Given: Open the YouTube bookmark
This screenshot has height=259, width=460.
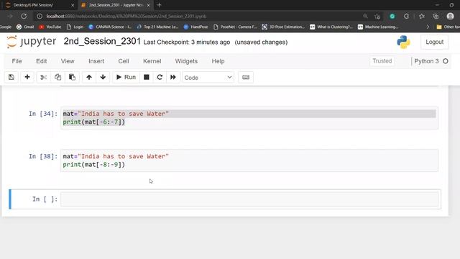Looking at the screenshot, I should 50,27.
